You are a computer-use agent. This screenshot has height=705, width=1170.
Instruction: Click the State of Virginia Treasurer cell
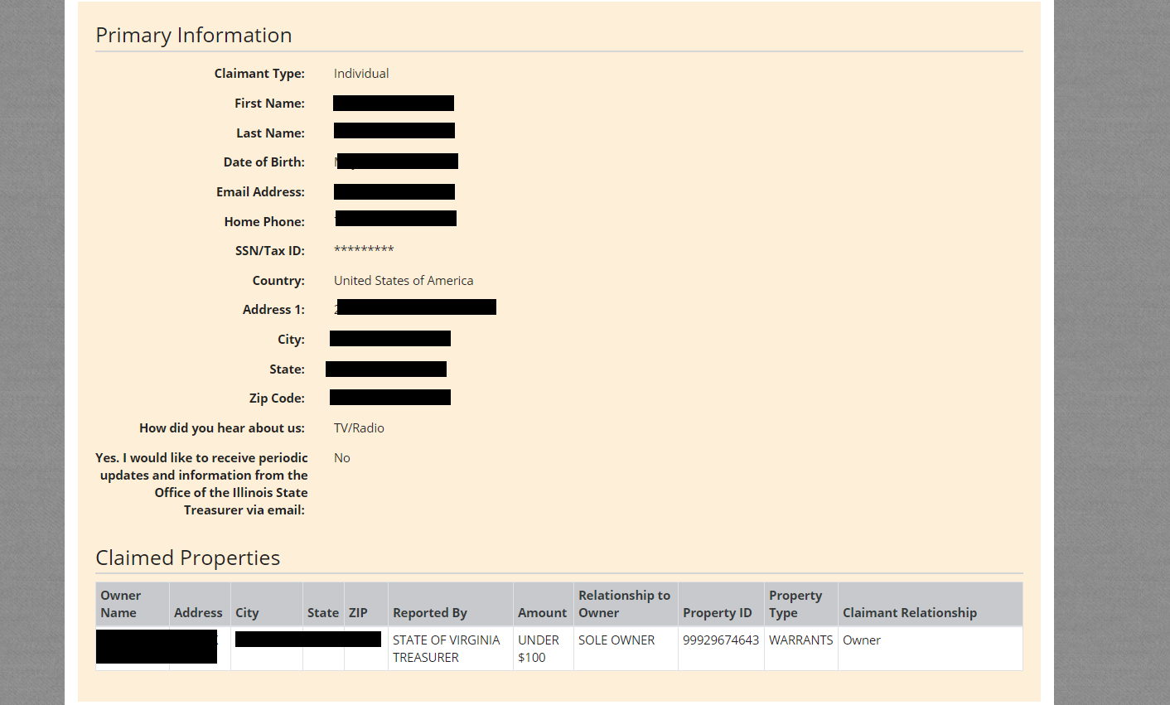pyautogui.click(x=446, y=648)
